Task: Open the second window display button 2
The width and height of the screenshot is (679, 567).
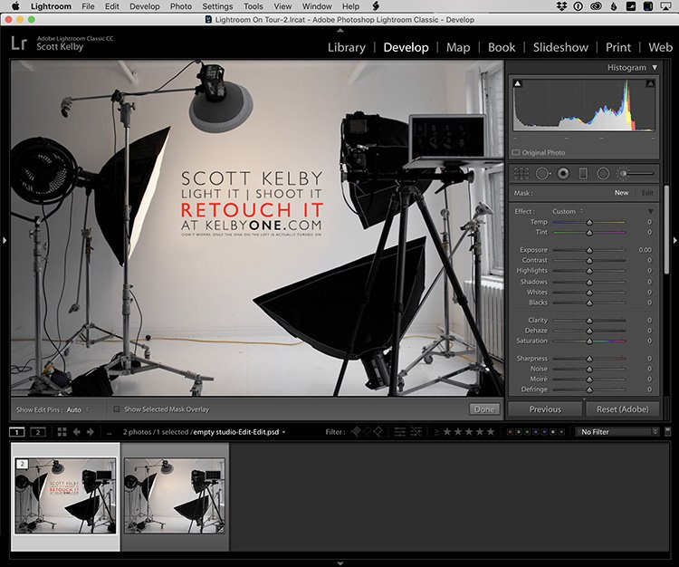Action: (x=38, y=432)
